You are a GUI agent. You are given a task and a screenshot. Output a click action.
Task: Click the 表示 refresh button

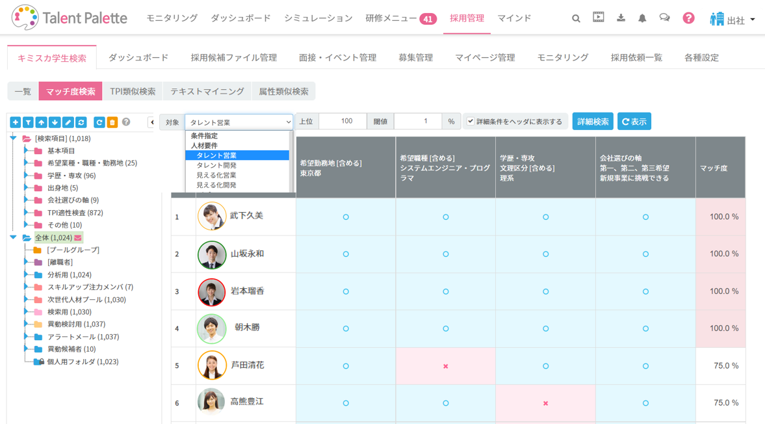[x=634, y=122]
